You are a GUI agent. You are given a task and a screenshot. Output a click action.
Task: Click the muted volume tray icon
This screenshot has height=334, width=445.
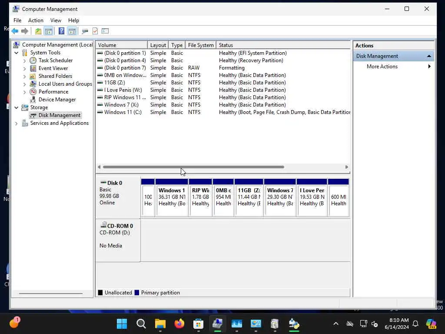[375, 324]
